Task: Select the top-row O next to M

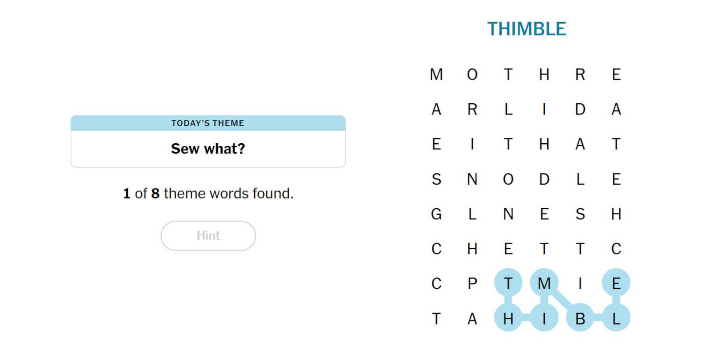Action: pyautogui.click(x=472, y=74)
